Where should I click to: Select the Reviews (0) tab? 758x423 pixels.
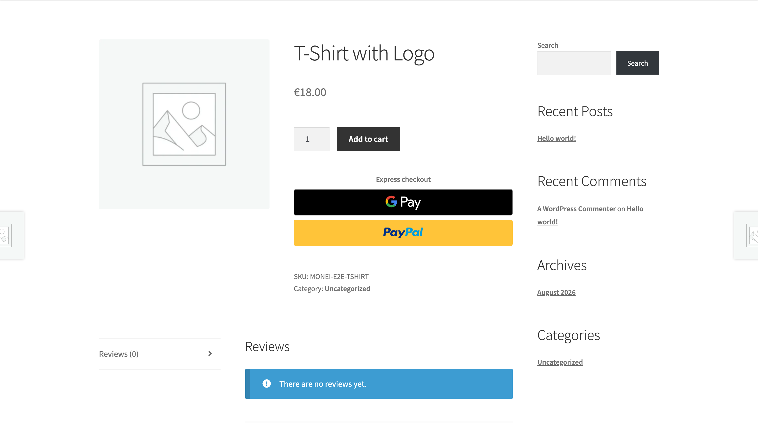[159, 354]
